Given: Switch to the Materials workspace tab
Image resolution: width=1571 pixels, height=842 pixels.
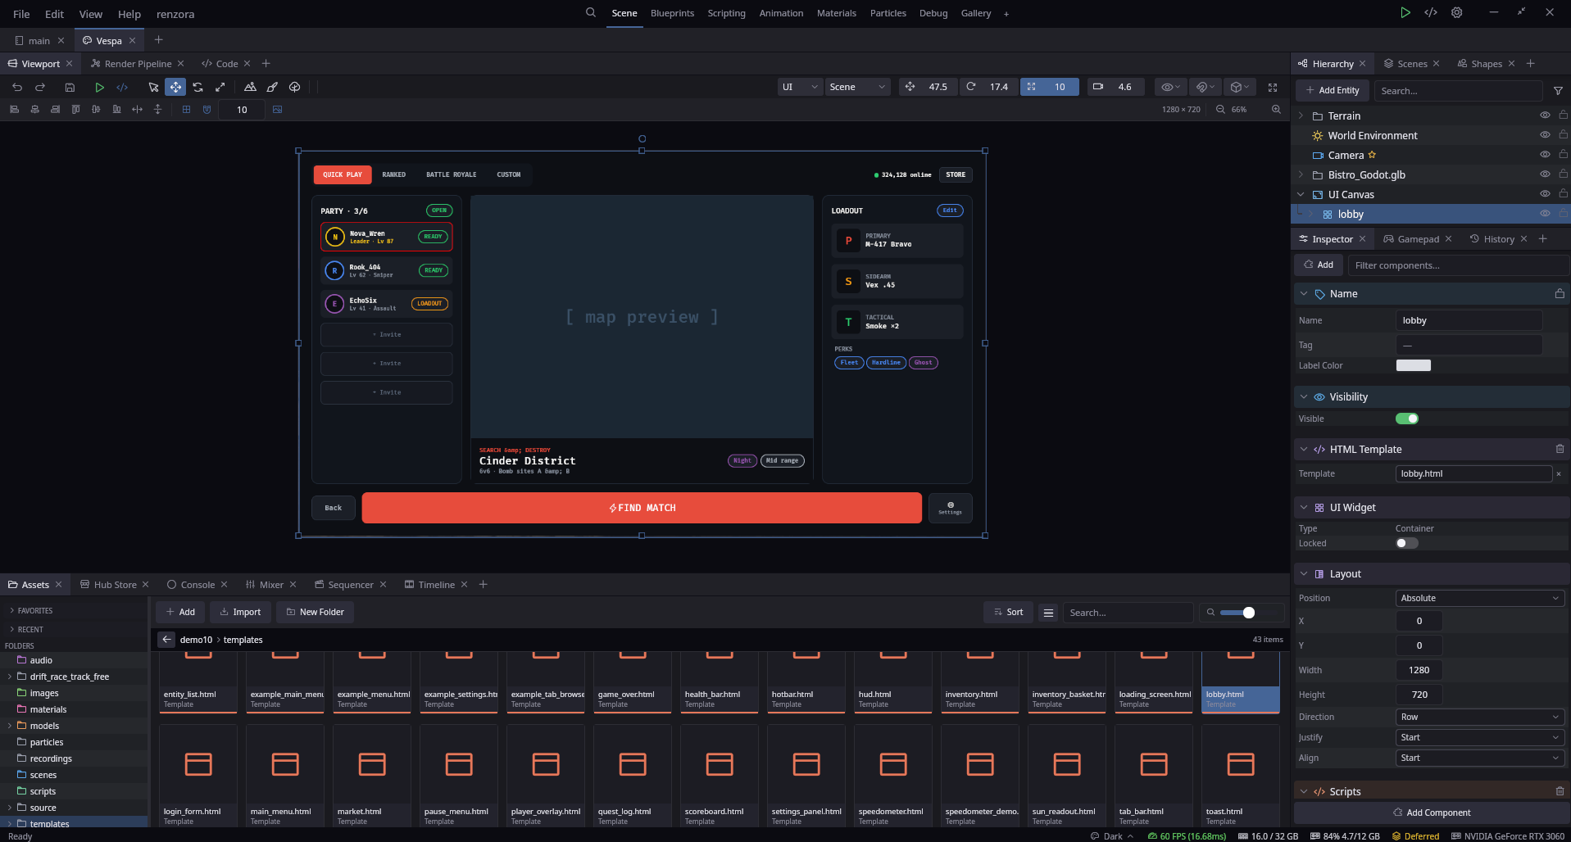Looking at the screenshot, I should pyautogui.click(x=836, y=13).
